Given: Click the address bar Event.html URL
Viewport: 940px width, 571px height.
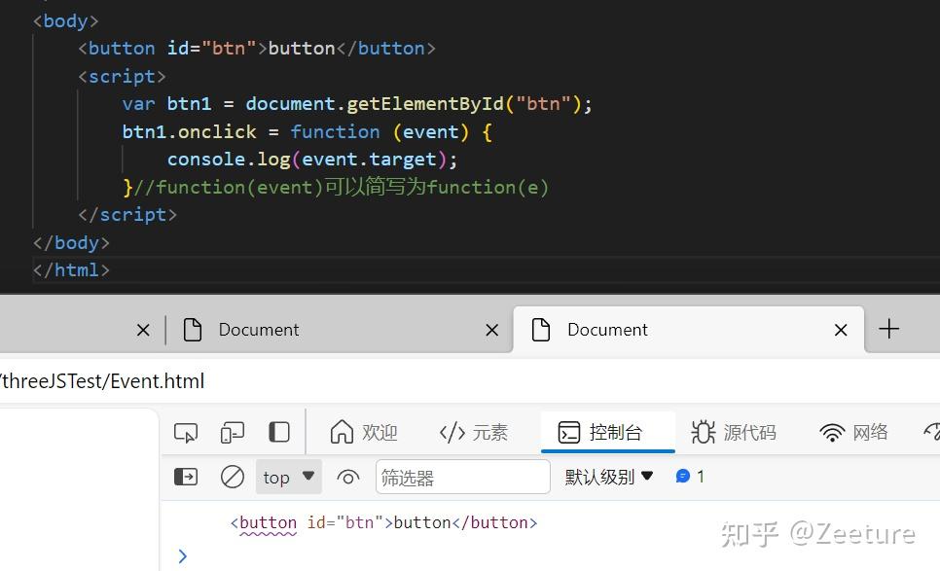Looking at the screenshot, I should coord(102,381).
